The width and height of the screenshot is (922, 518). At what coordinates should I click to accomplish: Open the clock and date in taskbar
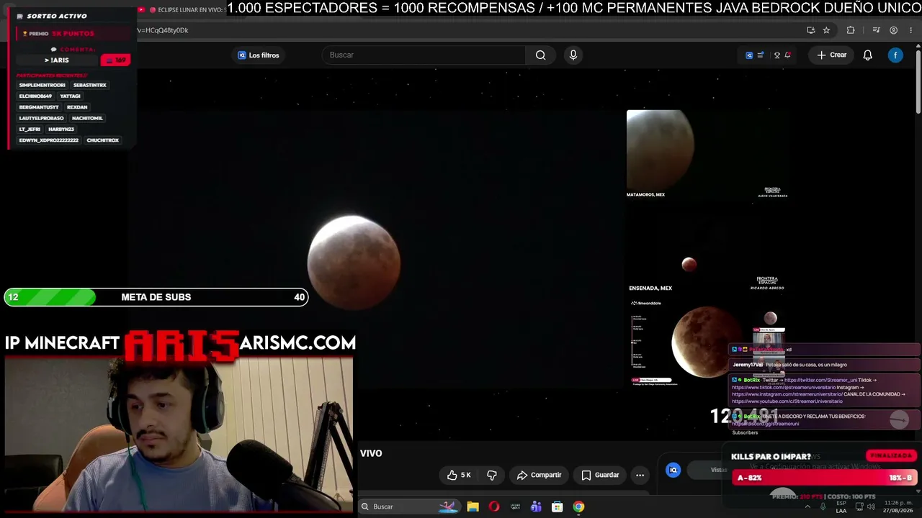(x=898, y=506)
